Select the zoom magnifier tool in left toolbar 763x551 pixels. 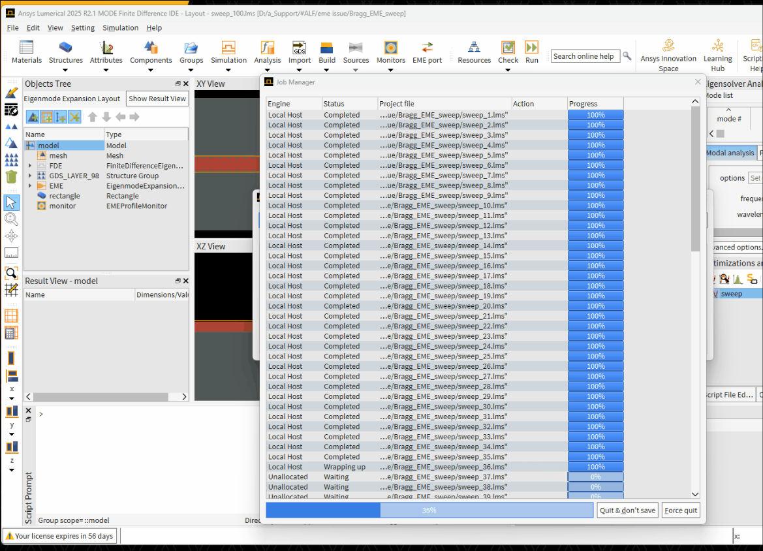(x=11, y=219)
